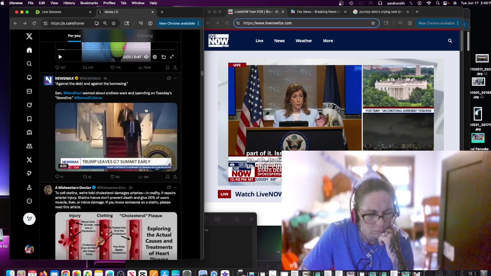The height and width of the screenshot is (276, 491).
Task: Open Grok icon in X sidebar
Action: (x=29, y=105)
